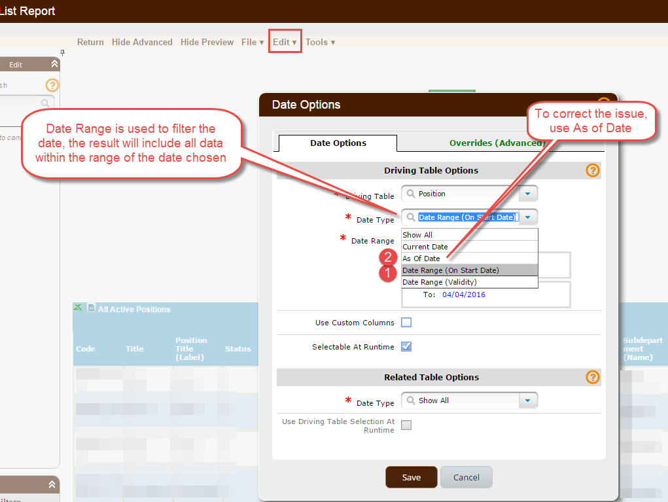668x502 pixels.
Task: Click the search icon in Driving Table field
Action: pos(411,194)
